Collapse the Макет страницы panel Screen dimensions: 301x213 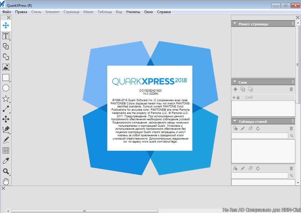pyautogui.click(x=235, y=23)
